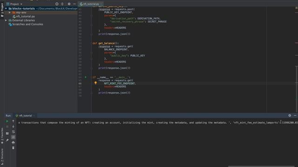Click the green run gutter arrow at __main__
The image size is (298, 167).
click(x=86, y=77)
